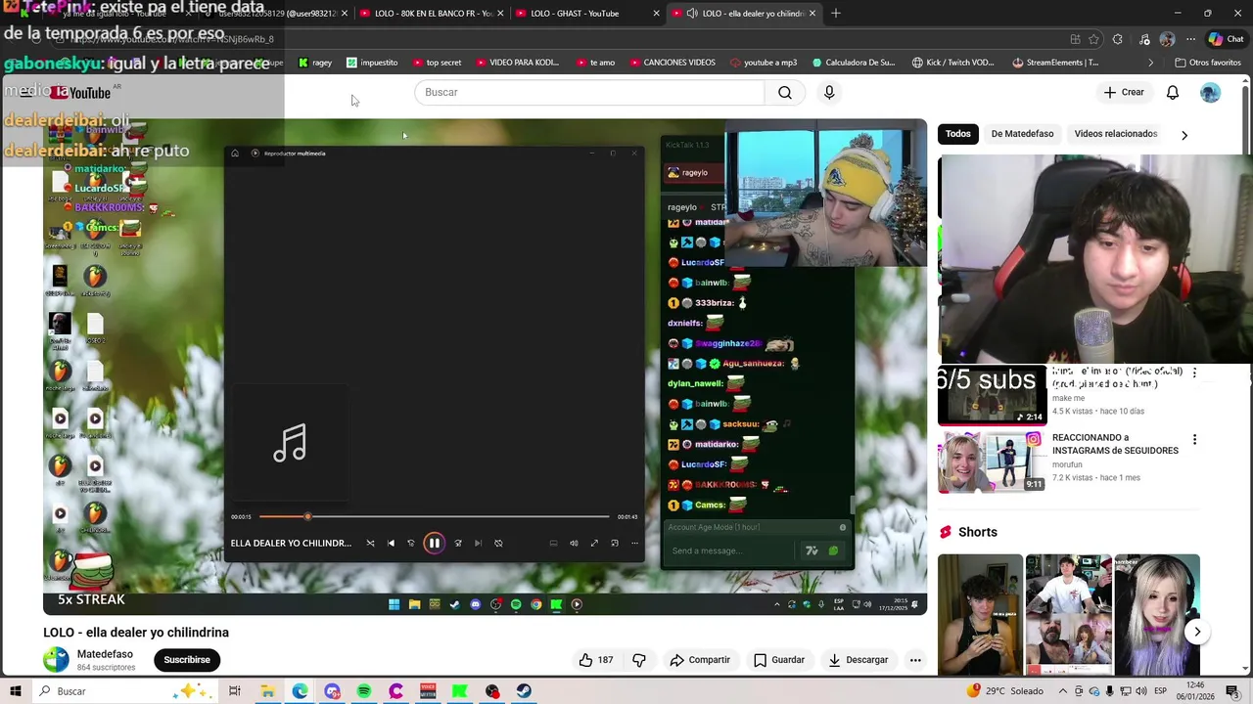Open the YouTube notifications bell
The image size is (1253, 704).
(x=1173, y=92)
